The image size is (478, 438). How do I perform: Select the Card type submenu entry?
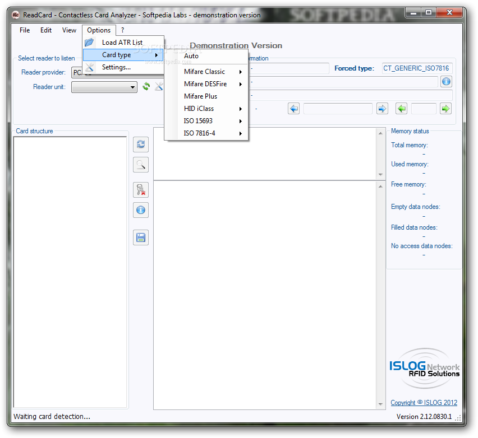click(x=123, y=55)
